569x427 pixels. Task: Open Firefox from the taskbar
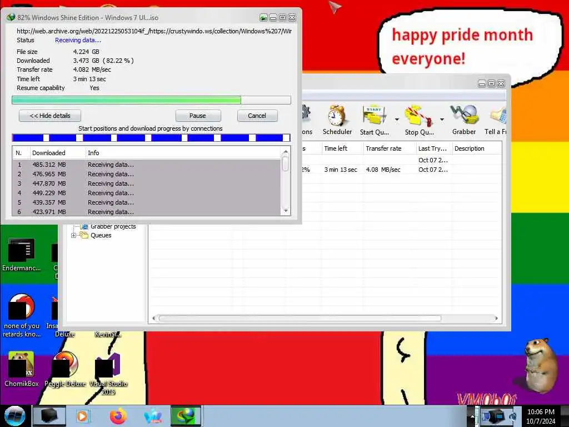click(x=118, y=416)
